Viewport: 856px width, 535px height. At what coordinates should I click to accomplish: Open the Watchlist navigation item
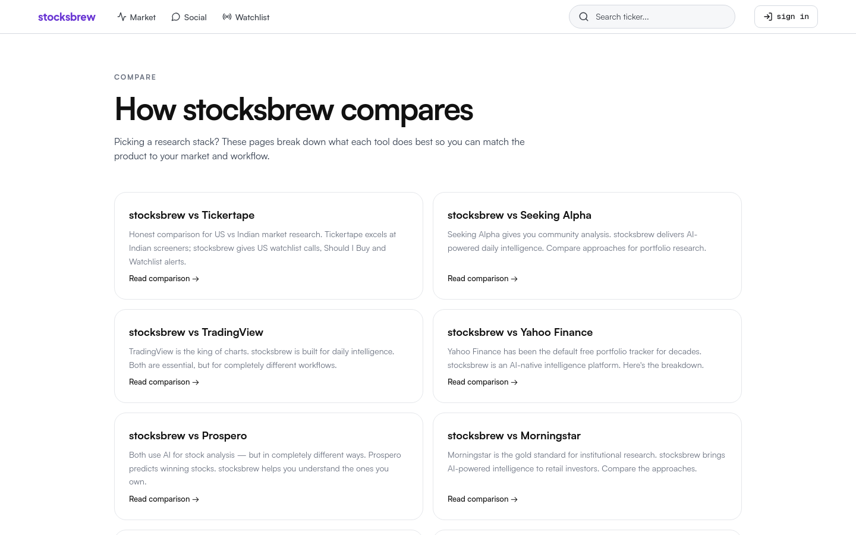coord(246,17)
